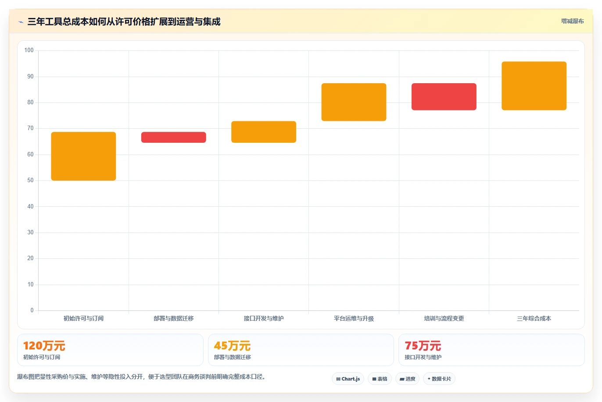Screen dimensions: 602x402
Task: Click the y-axis value 50
Action: coord(30,180)
